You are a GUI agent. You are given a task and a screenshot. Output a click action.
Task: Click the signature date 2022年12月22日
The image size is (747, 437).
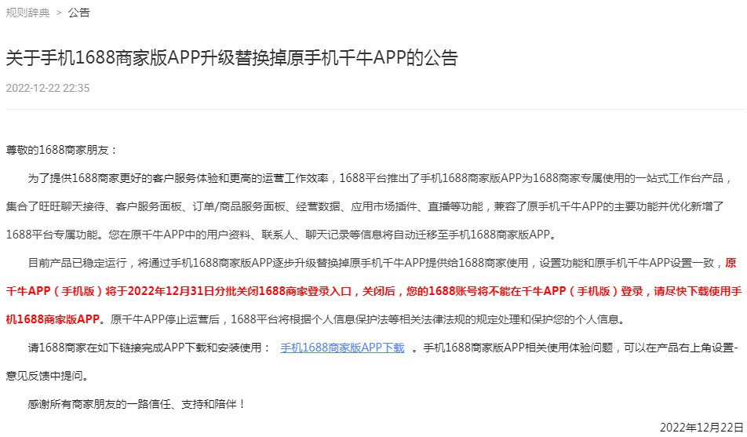[701, 428]
